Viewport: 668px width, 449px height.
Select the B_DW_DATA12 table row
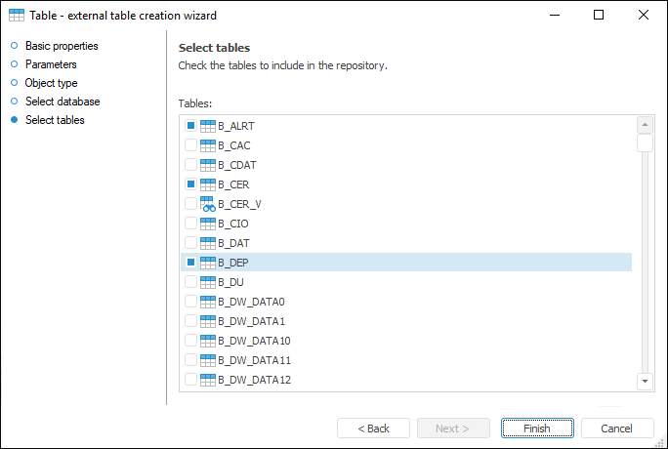tap(254, 380)
